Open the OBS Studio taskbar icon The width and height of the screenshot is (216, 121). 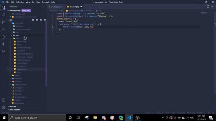[137, 118]
